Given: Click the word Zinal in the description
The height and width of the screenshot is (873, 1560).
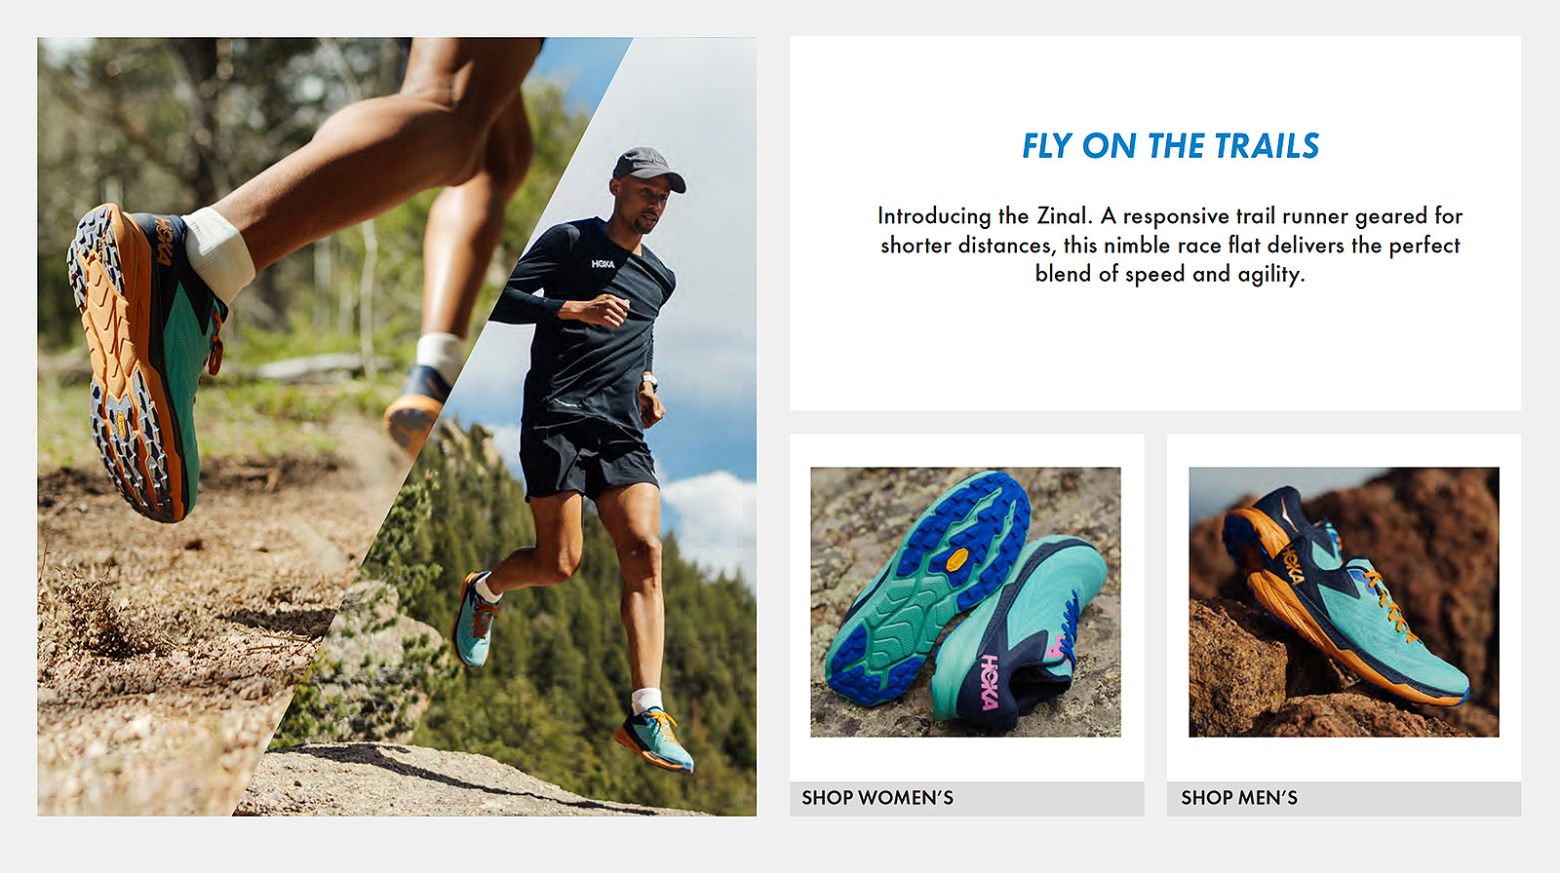Looking at the screenshot, I should [1063, 215].
